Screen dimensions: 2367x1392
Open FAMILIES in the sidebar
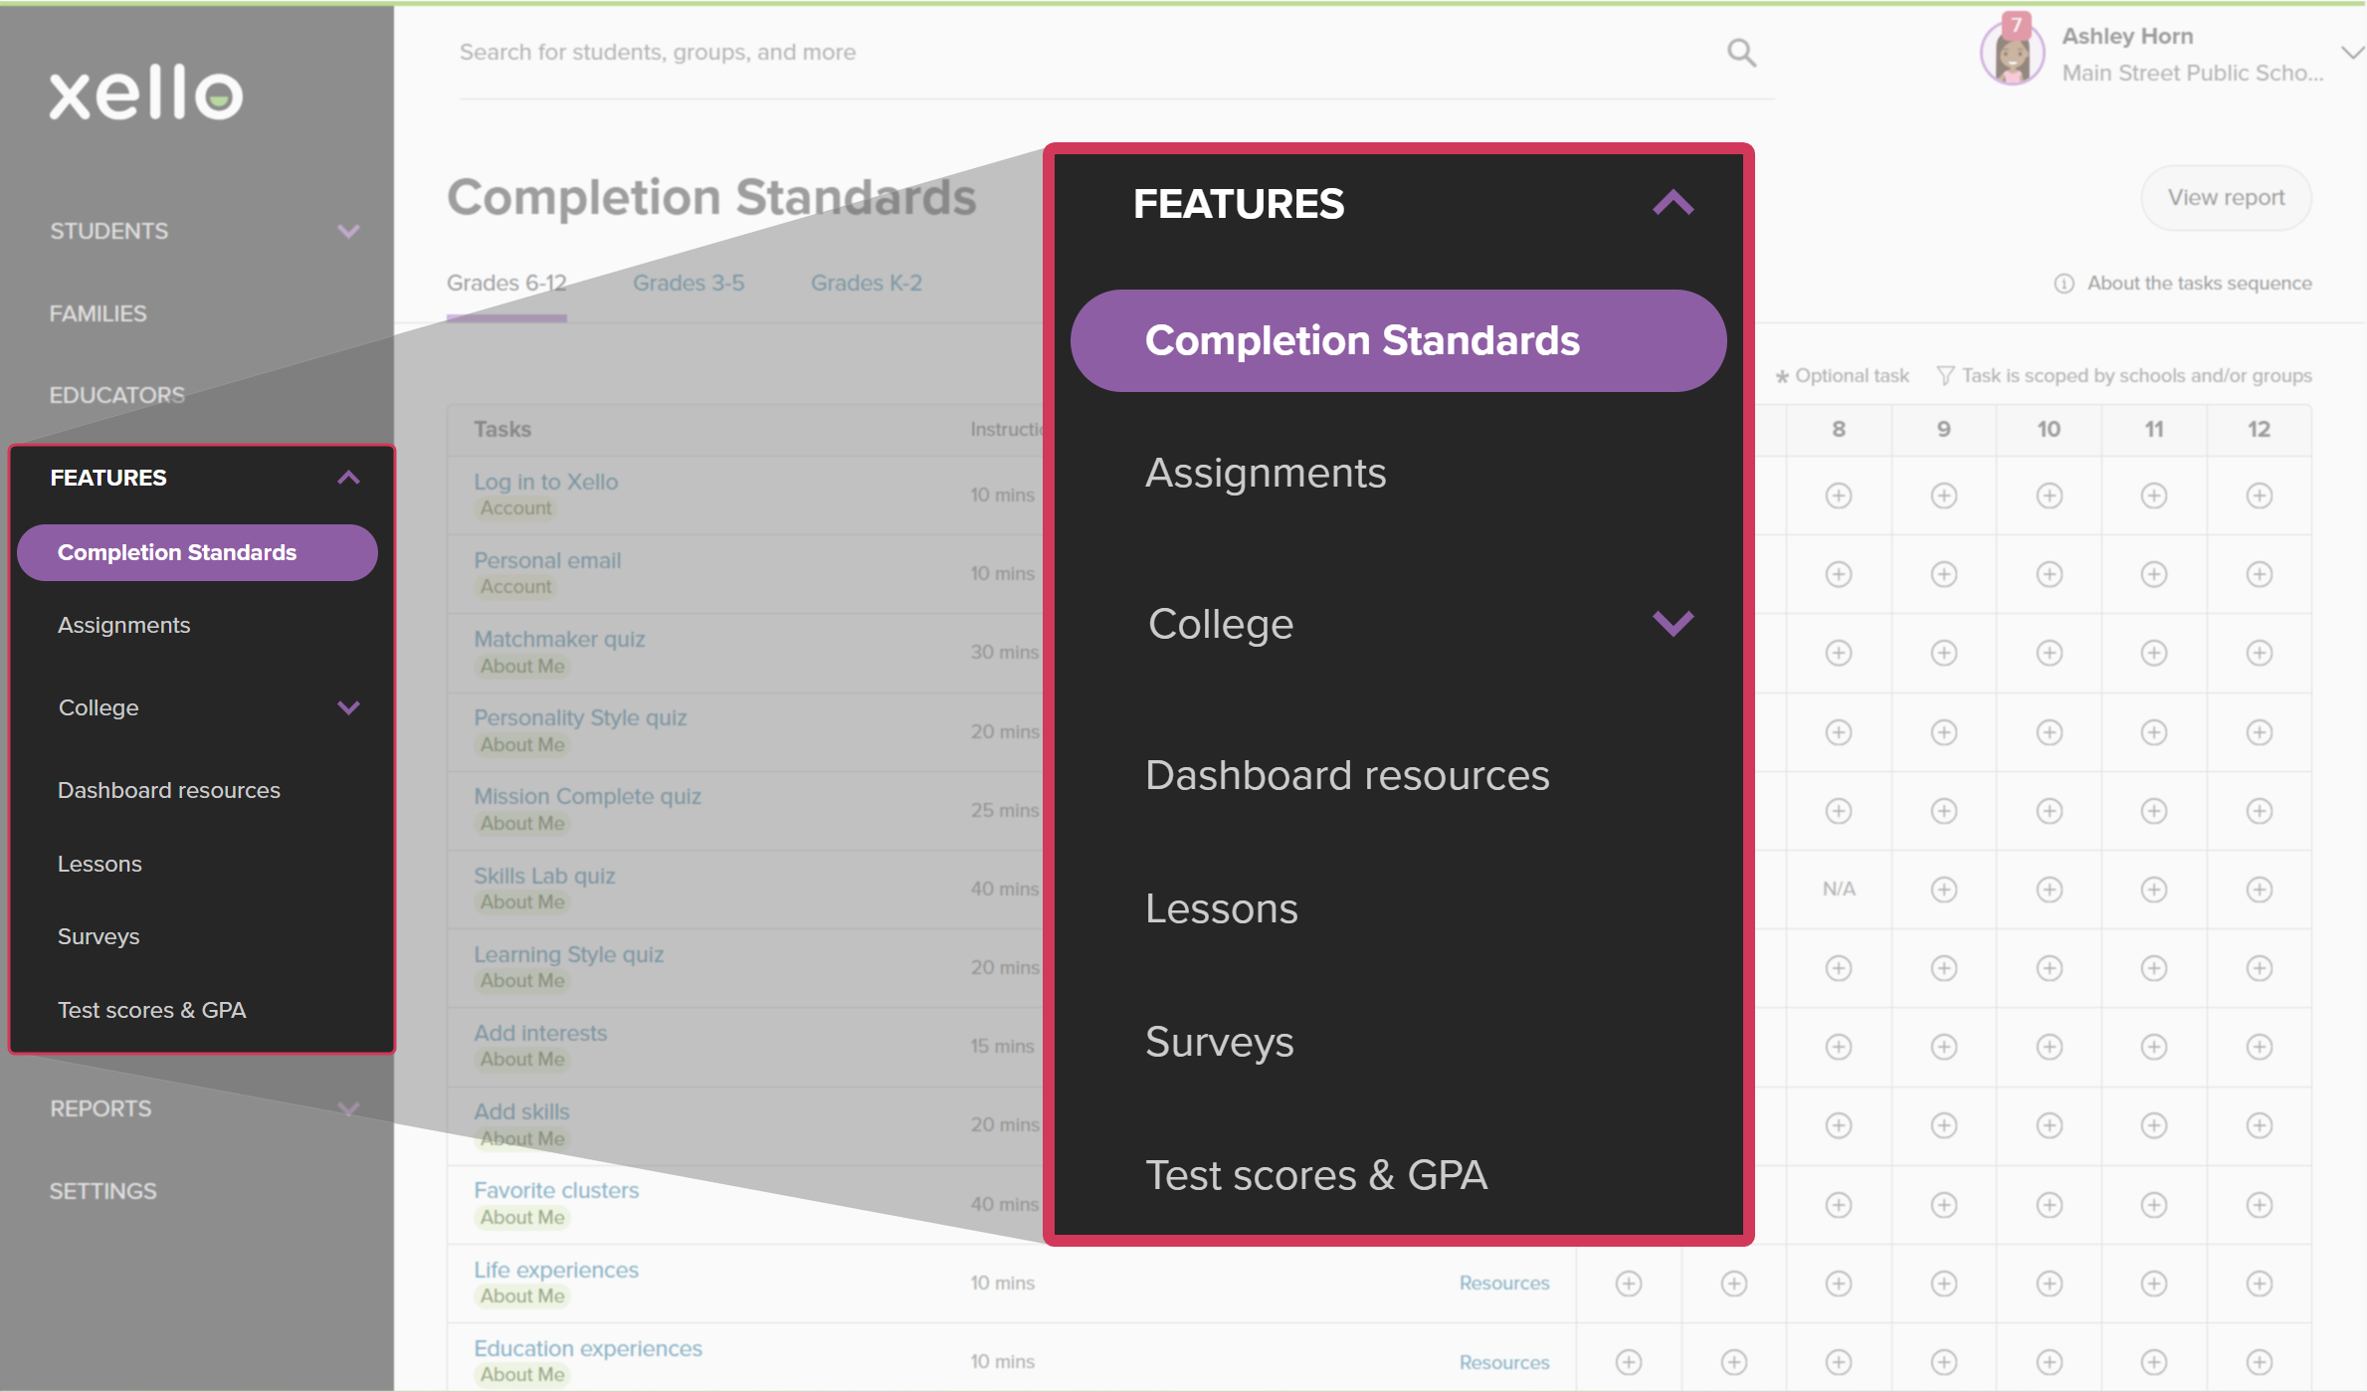tap(98, 312)
